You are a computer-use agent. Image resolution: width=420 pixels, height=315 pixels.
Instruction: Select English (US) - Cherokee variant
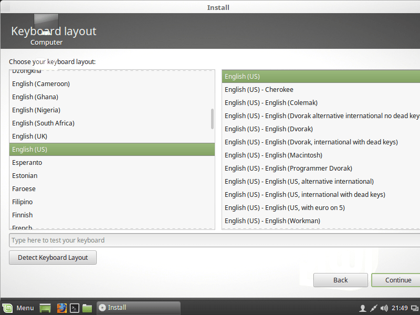click(x=321, y=90)
